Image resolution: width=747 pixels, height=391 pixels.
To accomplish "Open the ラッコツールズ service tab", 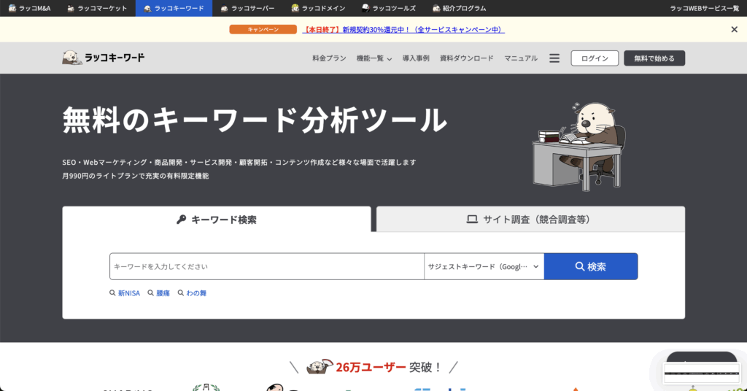I will click(389, 8).
